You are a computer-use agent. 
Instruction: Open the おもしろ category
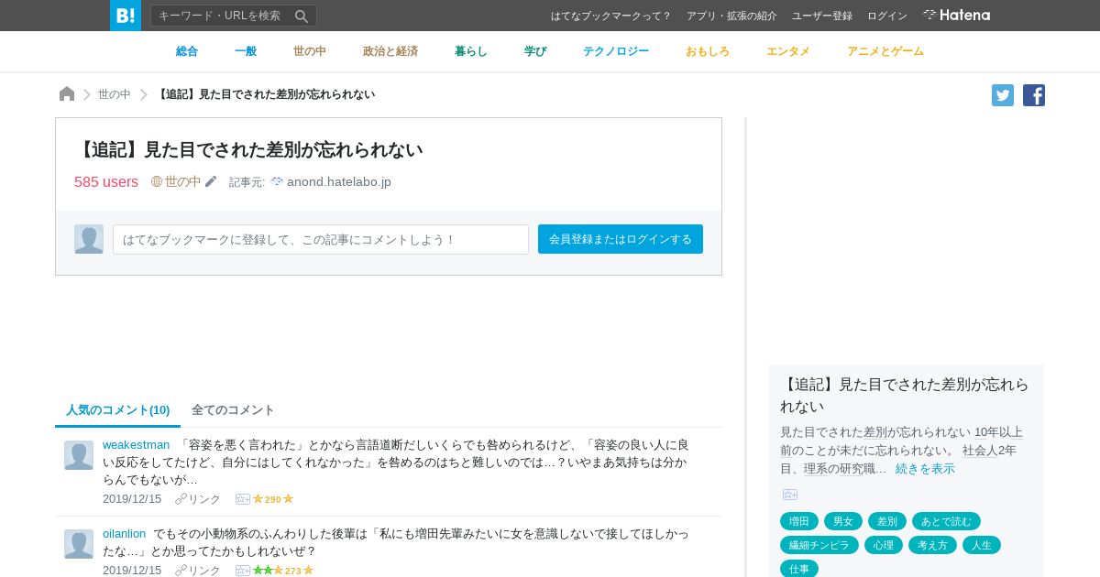pos(708,51)
